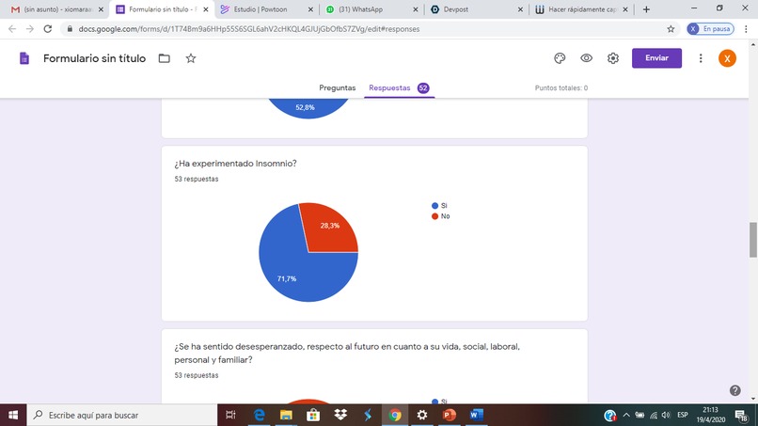Open the color palette theme customizer
Image resolution: width=758 pixels, height=426 pixels.
[x=560, y=58]
